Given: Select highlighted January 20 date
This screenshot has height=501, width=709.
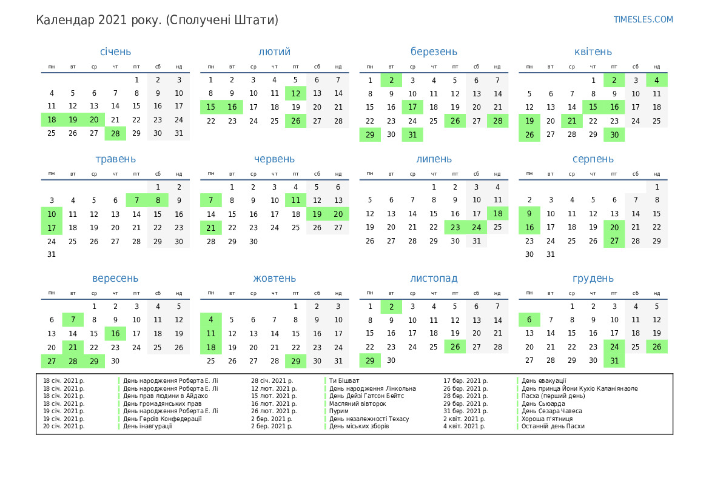Looking at the screenshot, I should [94, 120].
